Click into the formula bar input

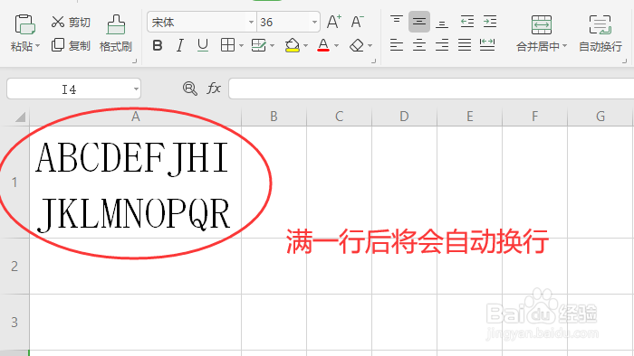tap(431, 89)
